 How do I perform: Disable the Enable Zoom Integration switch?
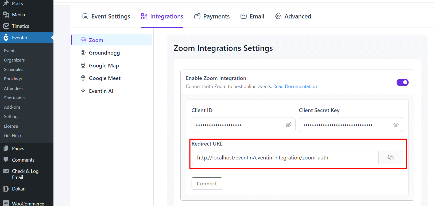402,82
